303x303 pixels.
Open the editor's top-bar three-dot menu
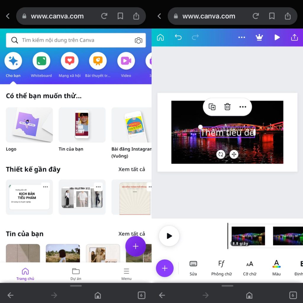pos(242,37)
